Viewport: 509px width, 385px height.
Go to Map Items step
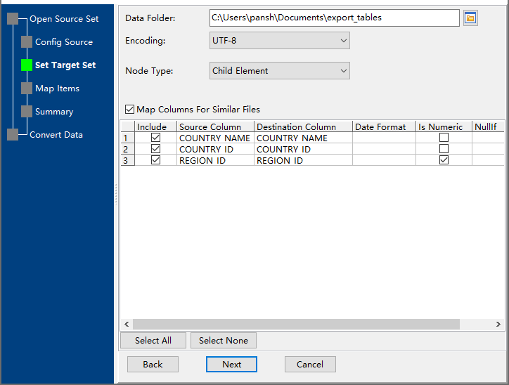click(57, 89)
